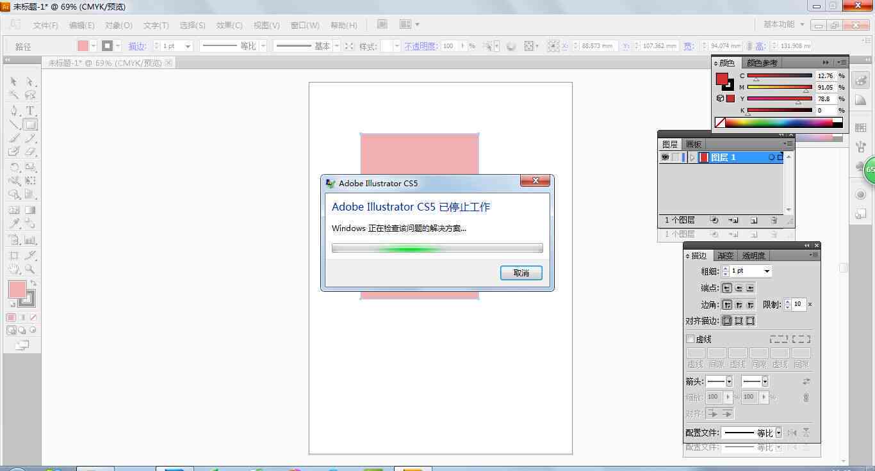The image size is (875, 471).
Task: Select the Type (T) tool
Action: pos(30,111)
